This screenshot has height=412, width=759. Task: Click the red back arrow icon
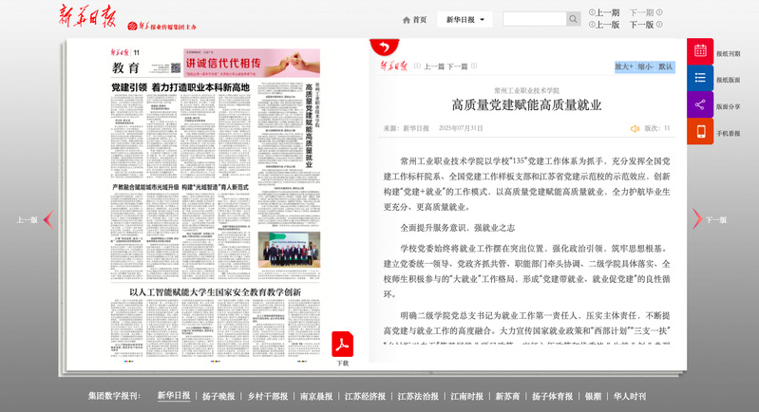point(384,47)
